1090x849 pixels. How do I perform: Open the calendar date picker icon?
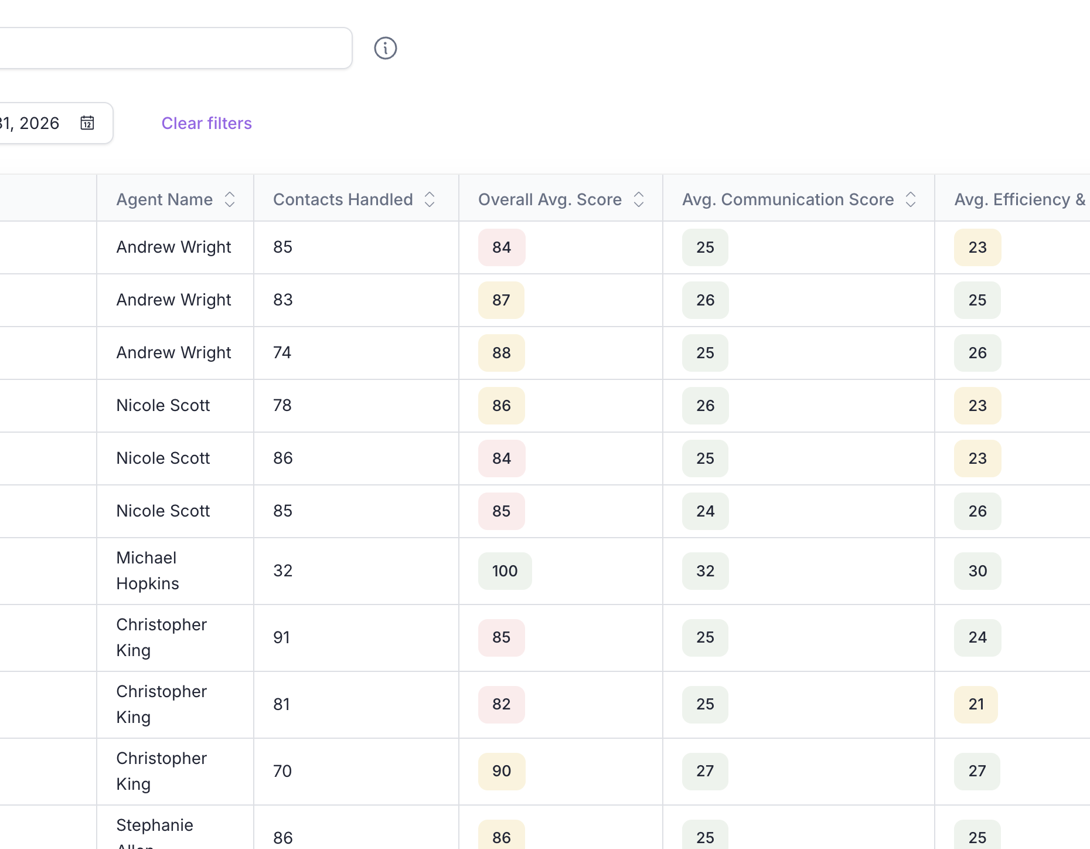[x=87, y=123]
